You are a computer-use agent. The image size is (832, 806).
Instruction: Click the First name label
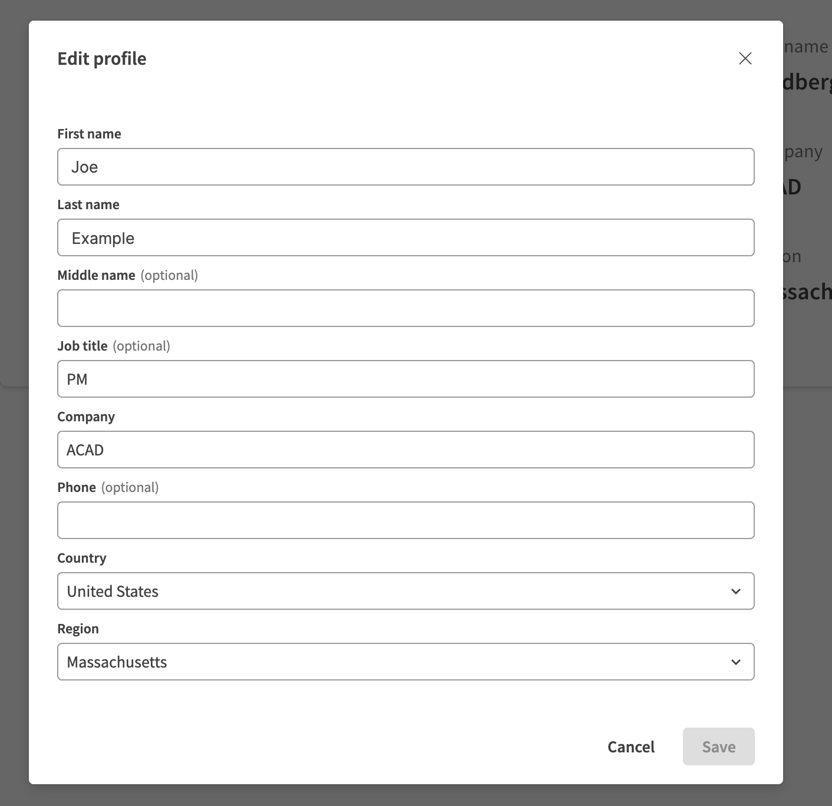click(89, 134)
